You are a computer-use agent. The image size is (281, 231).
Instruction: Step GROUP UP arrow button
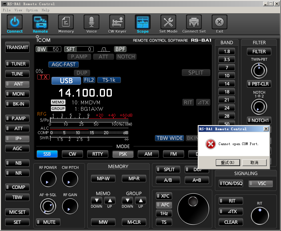(141, 200)
